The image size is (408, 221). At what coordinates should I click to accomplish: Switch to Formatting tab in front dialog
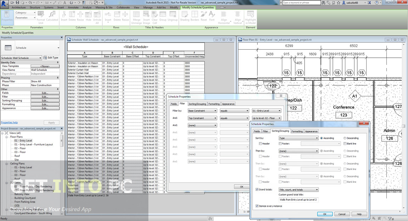tap(297, 131)
